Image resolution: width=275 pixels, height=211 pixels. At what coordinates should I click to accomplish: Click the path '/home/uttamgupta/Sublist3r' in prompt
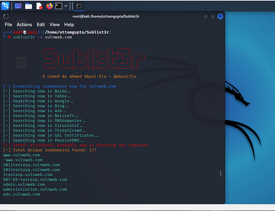click(77, 32)
